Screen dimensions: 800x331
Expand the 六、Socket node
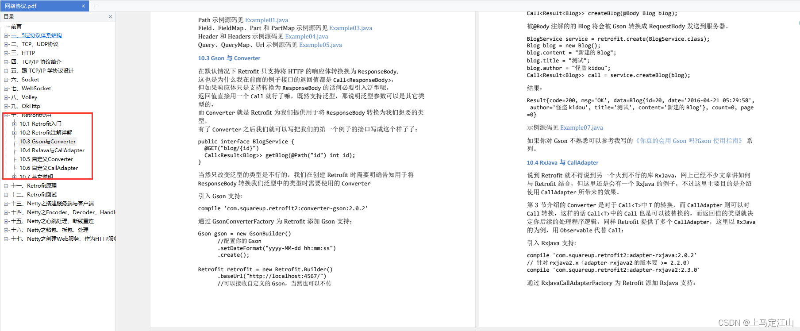[x=6, y=80]
